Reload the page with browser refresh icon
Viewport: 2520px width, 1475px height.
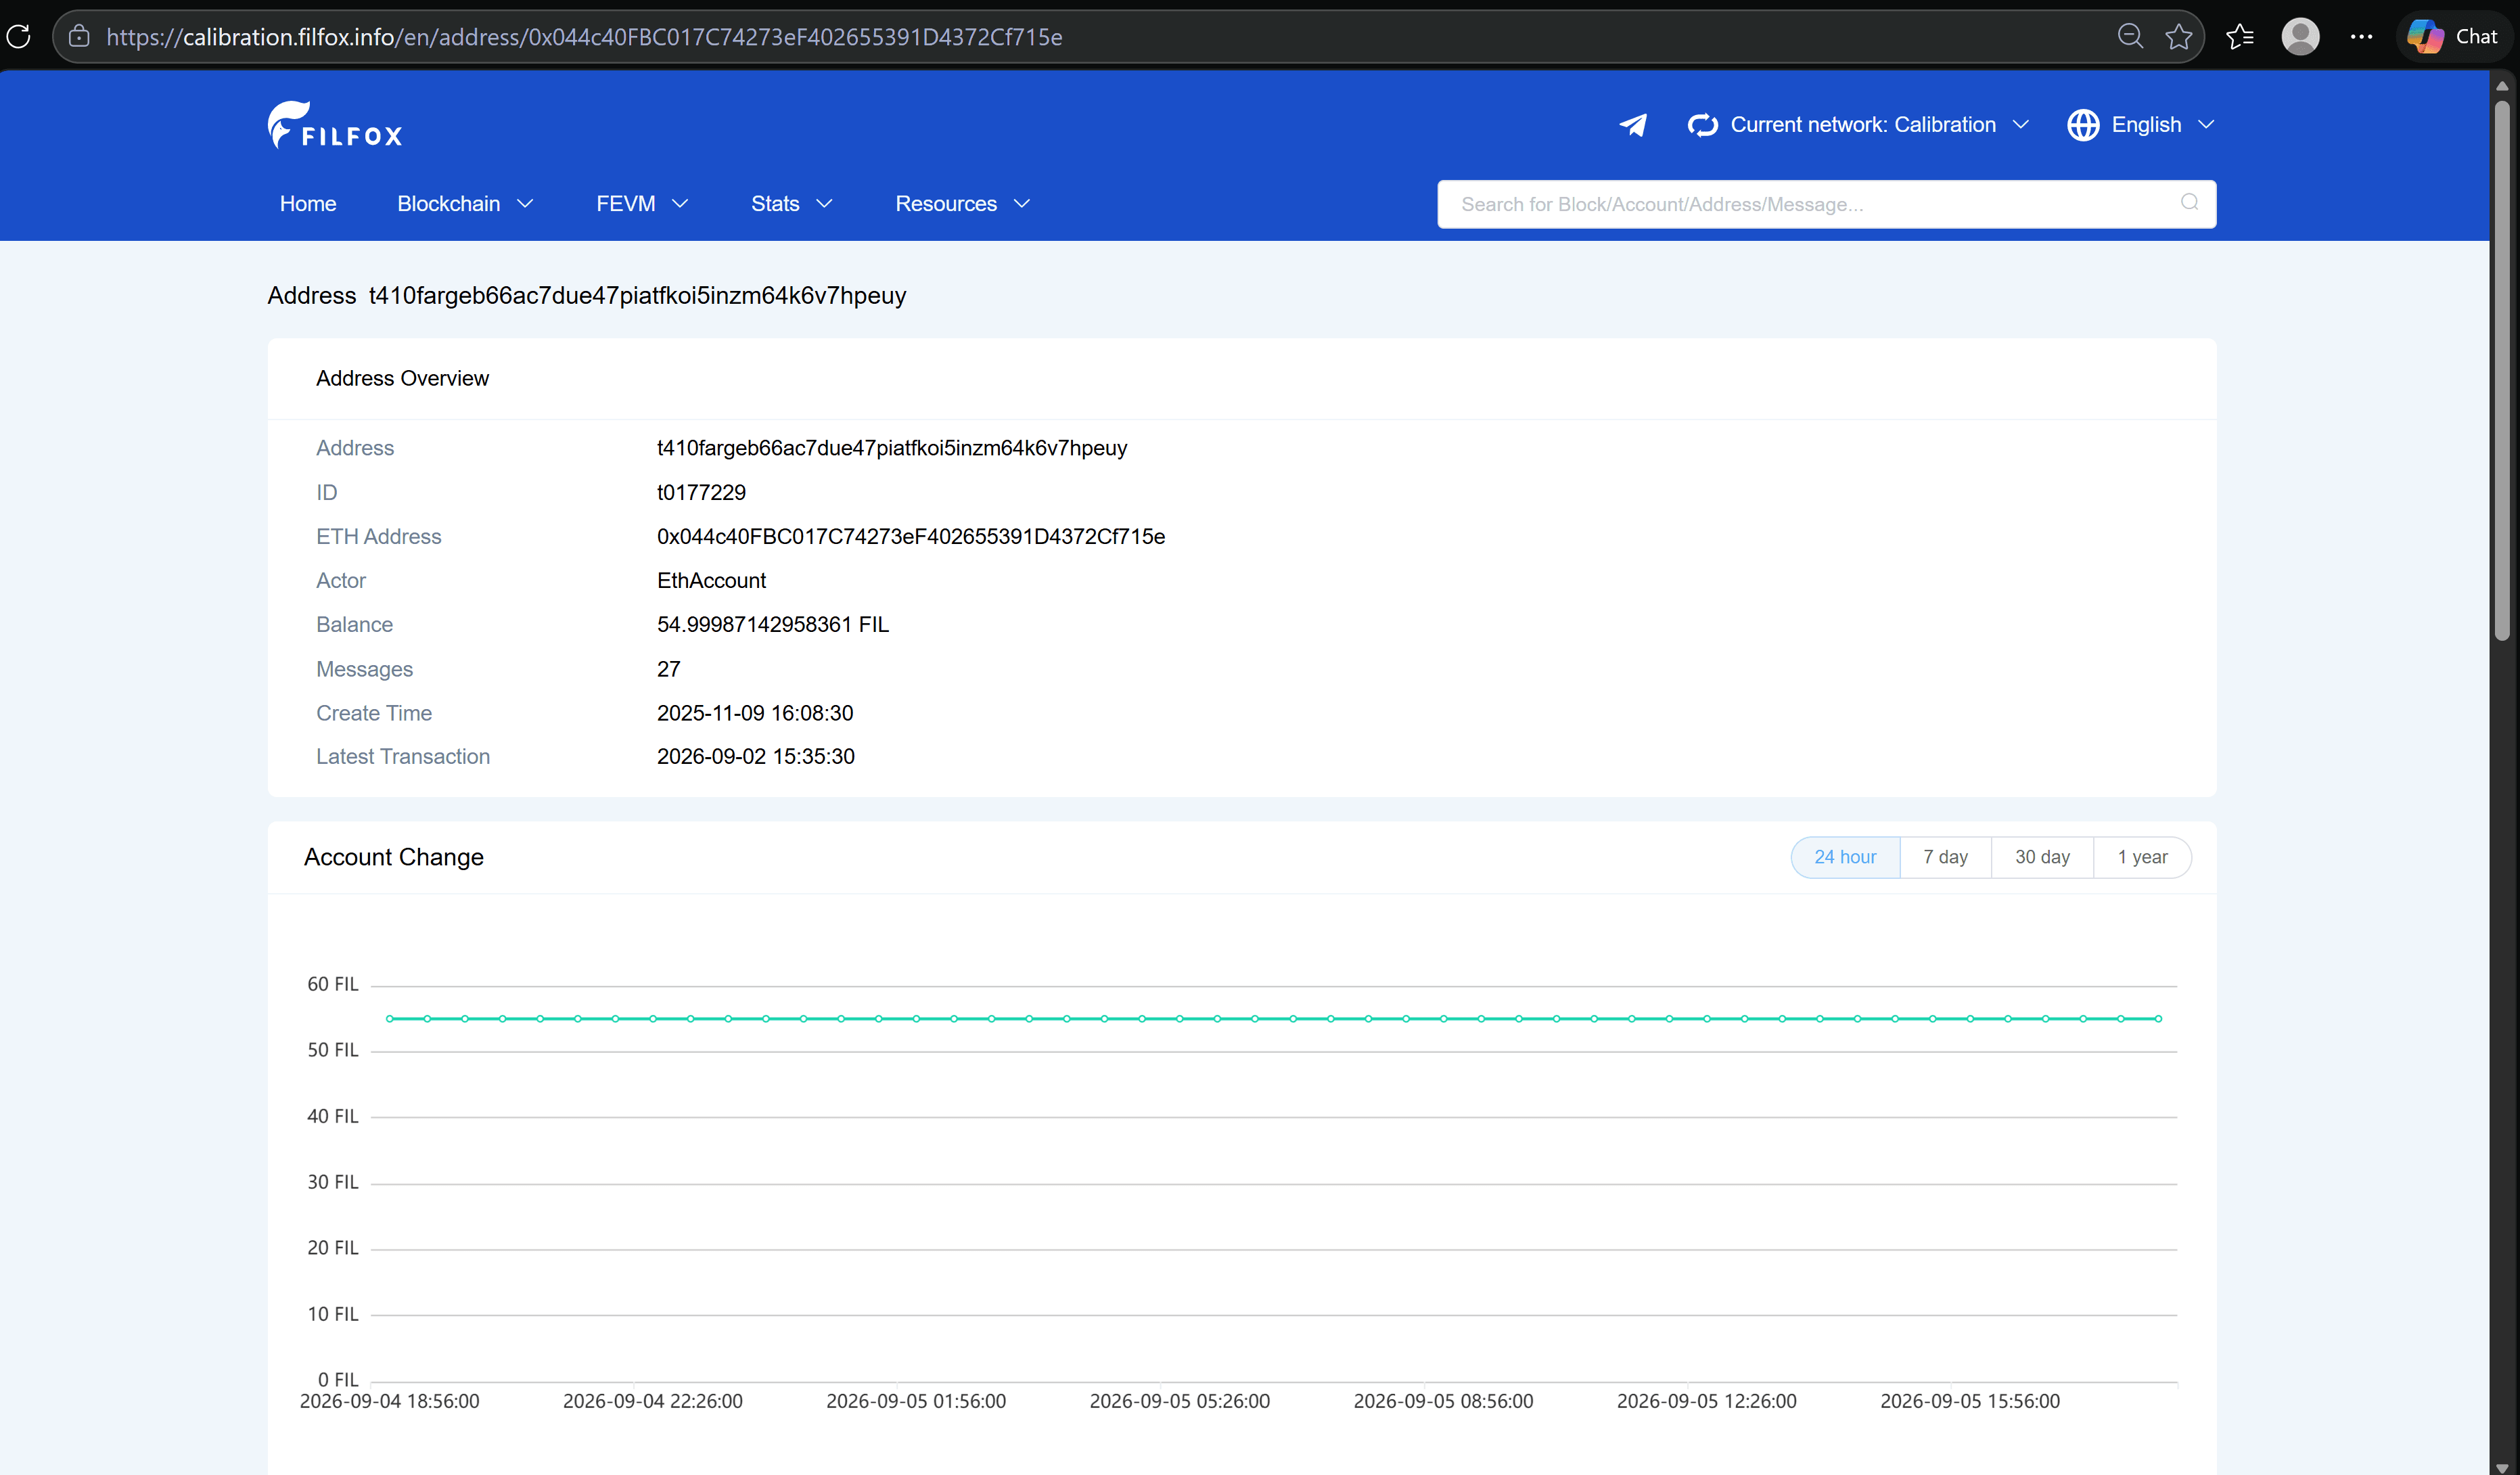[19, 37]
